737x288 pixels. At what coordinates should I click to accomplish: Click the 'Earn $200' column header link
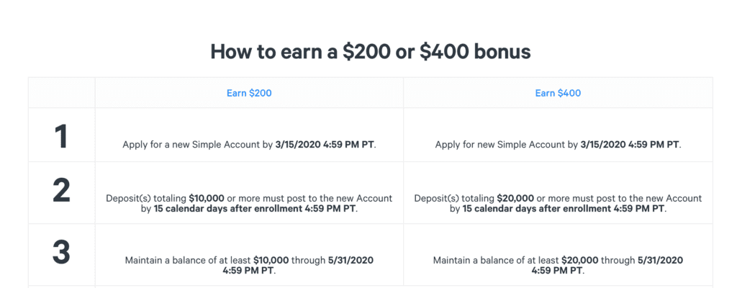click(249, 93)
